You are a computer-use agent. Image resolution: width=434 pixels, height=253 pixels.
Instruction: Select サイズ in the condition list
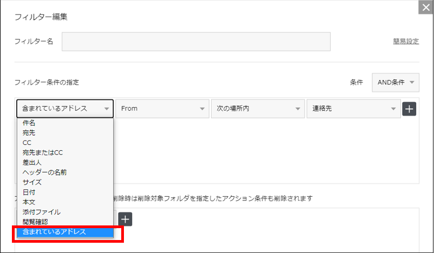coord(32,182)
